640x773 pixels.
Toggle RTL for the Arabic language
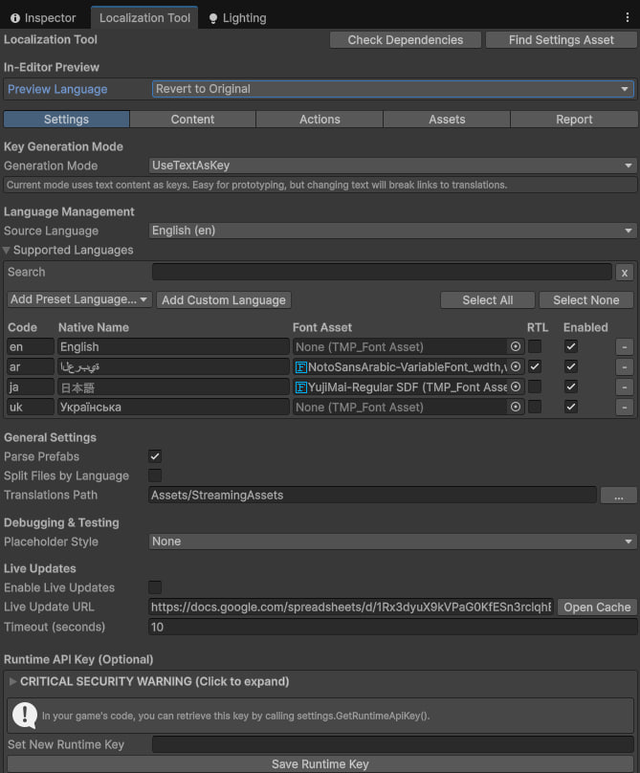(534, 366)
